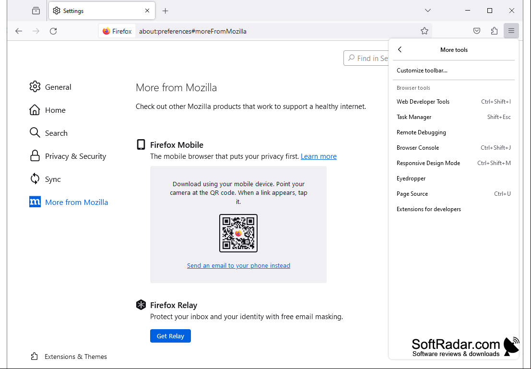The height and width of the screenshot is (369, 531).
Task: Click the forward navigation arrow
Action: tap(36, 31)
